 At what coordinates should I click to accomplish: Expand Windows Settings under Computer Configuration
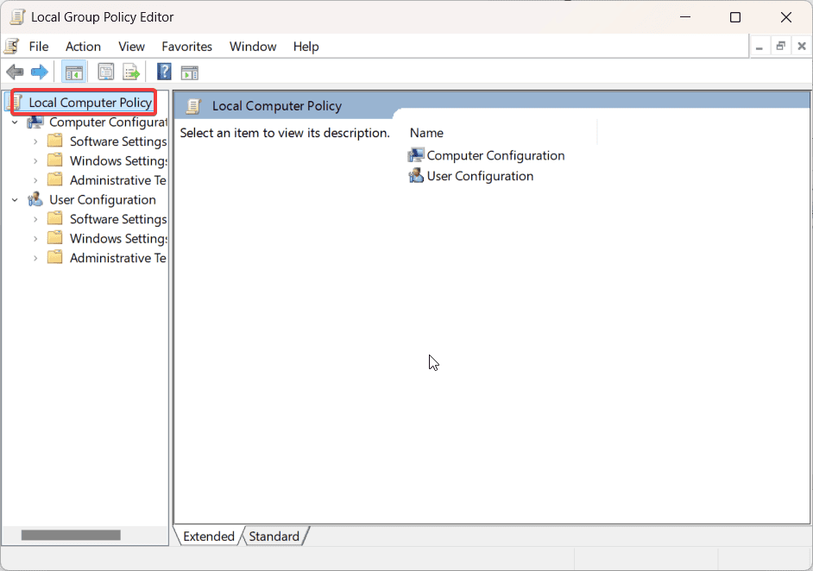tap(35, 160)
